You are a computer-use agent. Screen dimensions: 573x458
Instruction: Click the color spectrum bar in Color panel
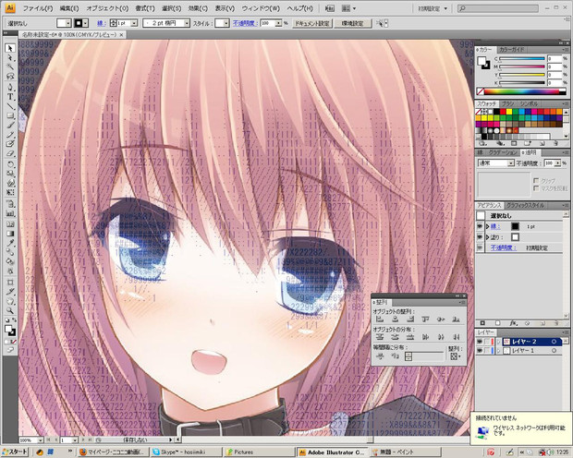pos(521,91)
